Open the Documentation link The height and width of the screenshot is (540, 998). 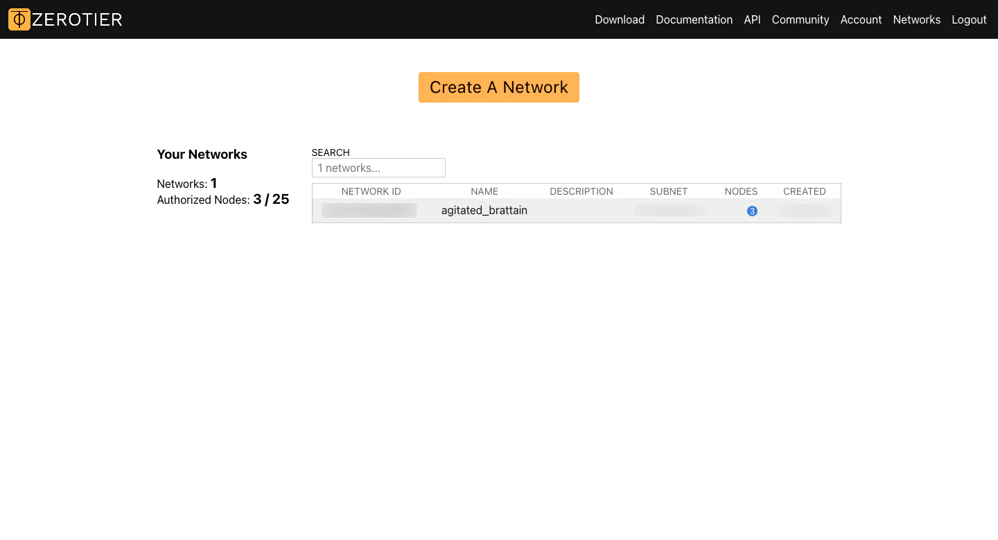(694, 19)
